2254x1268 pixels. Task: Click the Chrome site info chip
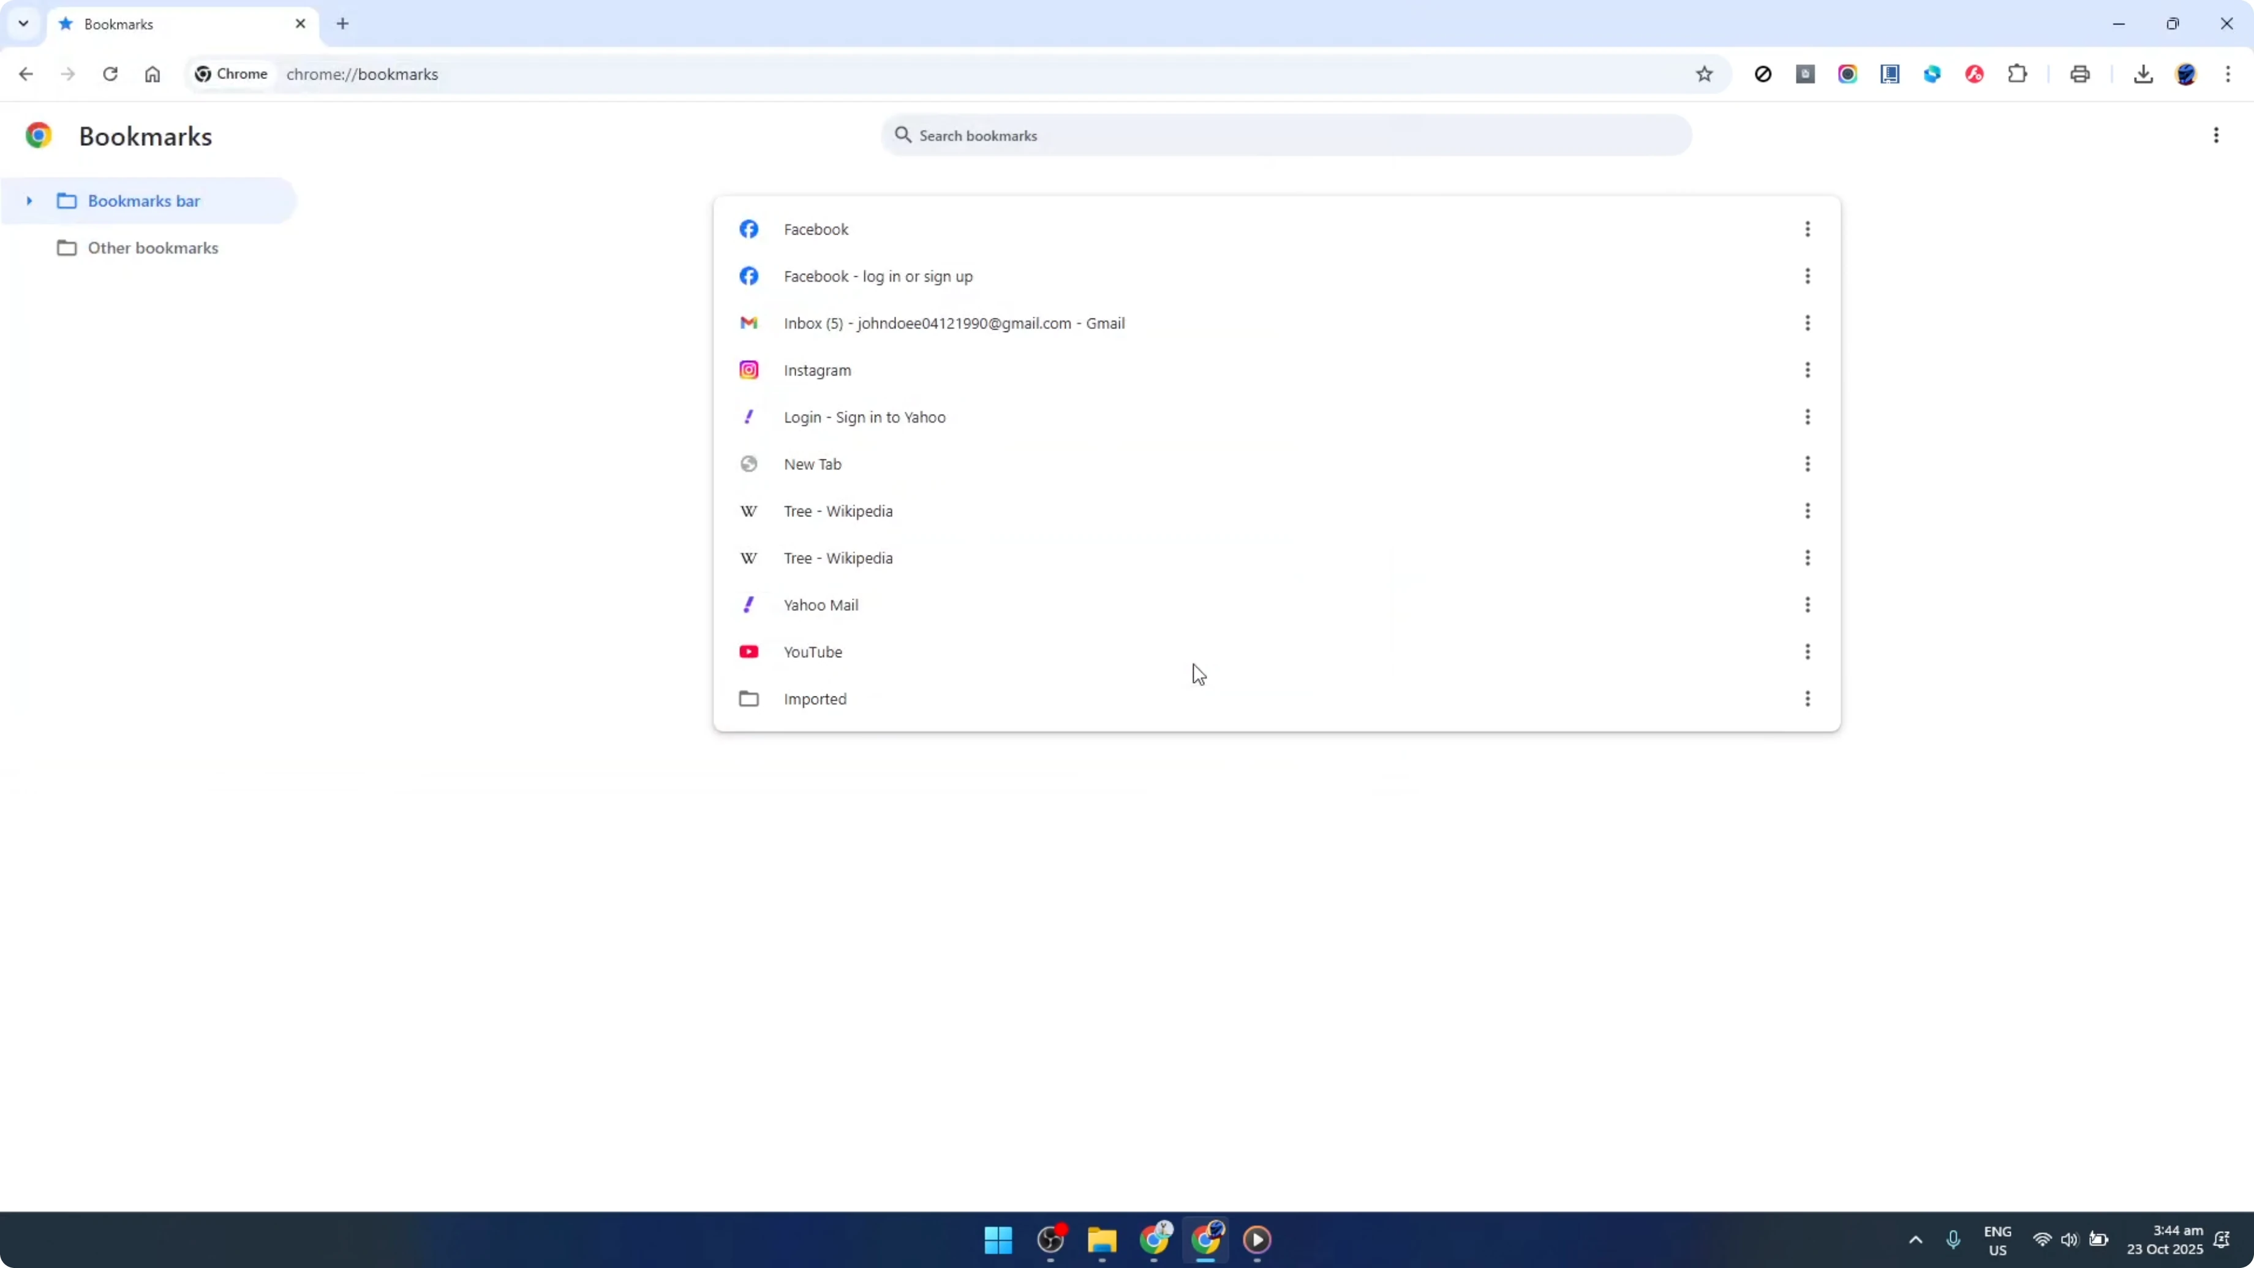[232, 74]
